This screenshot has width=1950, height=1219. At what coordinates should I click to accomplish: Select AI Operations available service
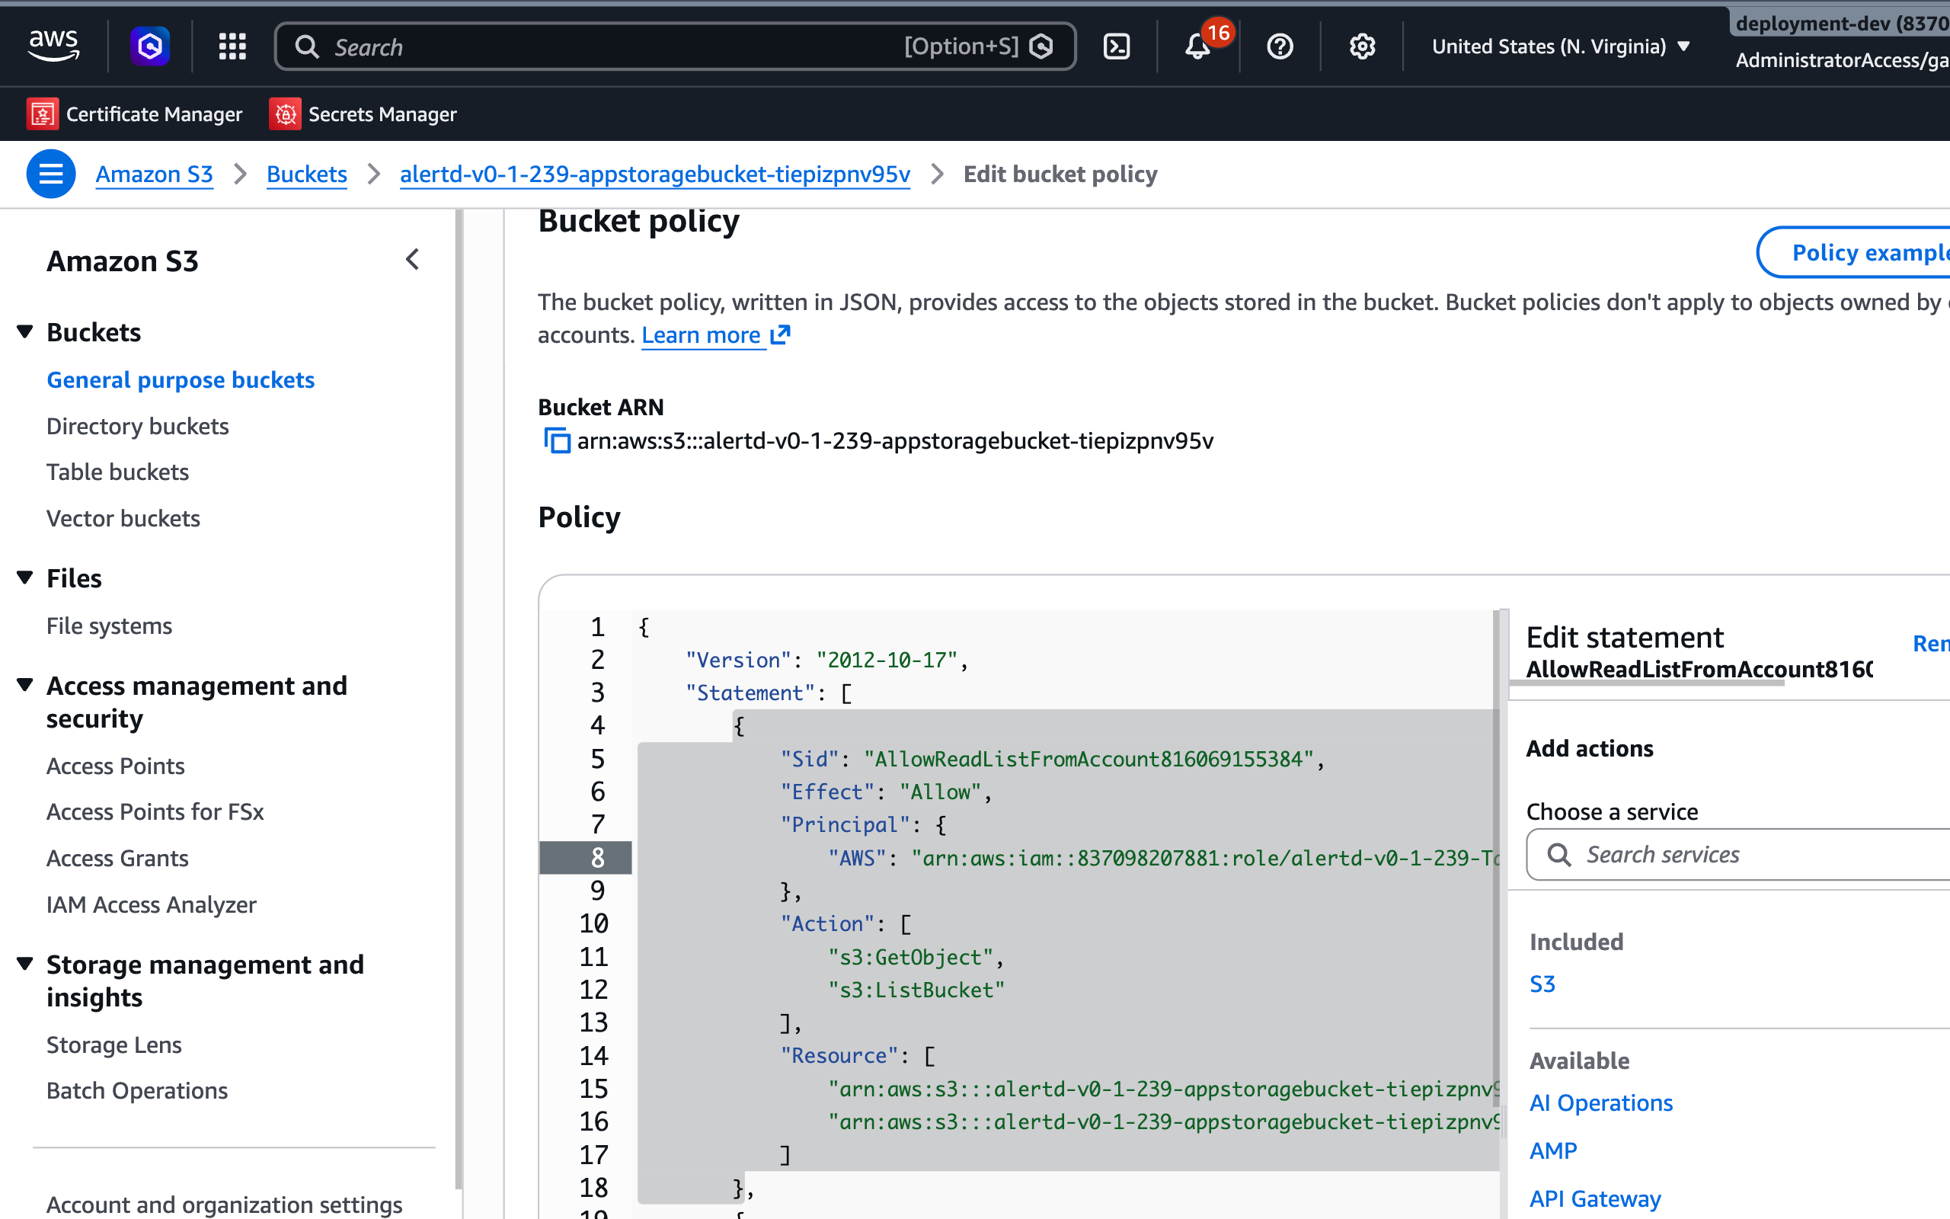click(x=1600, y=1102)
